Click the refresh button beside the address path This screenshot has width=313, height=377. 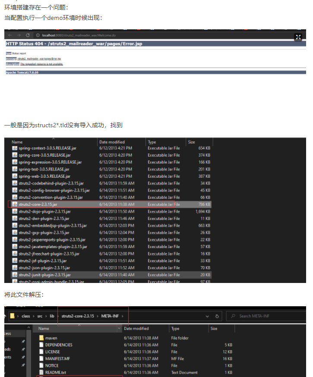pos(217,316)
